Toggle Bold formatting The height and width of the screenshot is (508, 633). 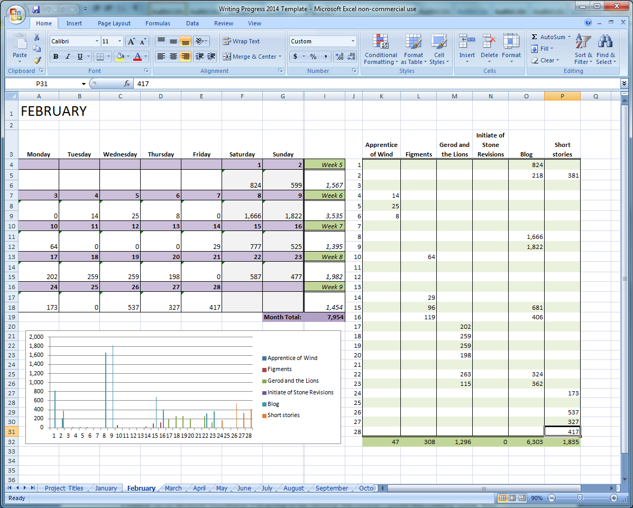pyautogui.click(x=56, y=57)
